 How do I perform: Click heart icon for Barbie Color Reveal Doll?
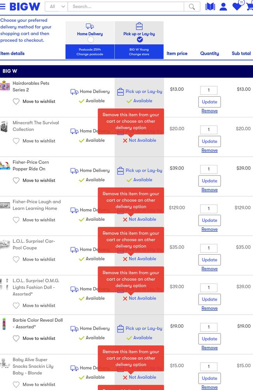(16, 339)
